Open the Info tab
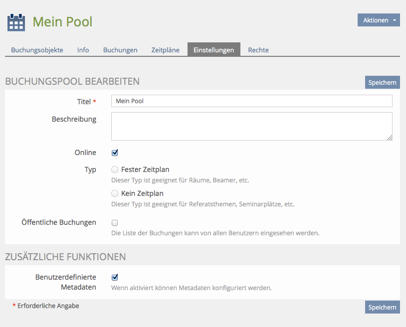Screen dimensions: 406x327 click(x=83, y=50)
